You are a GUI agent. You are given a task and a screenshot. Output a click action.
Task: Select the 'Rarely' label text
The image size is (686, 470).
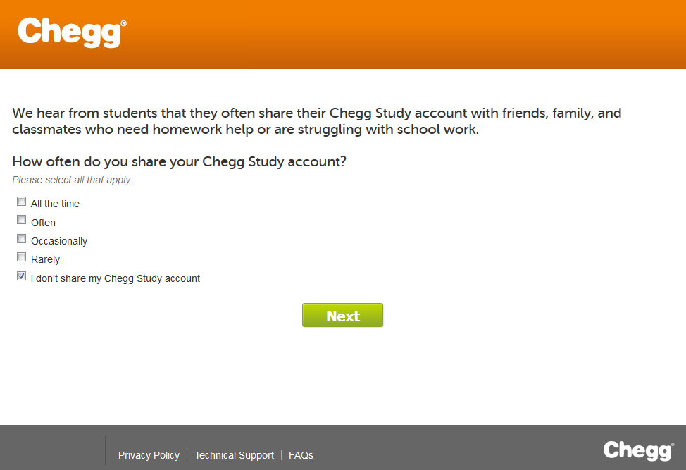point(46,259)
